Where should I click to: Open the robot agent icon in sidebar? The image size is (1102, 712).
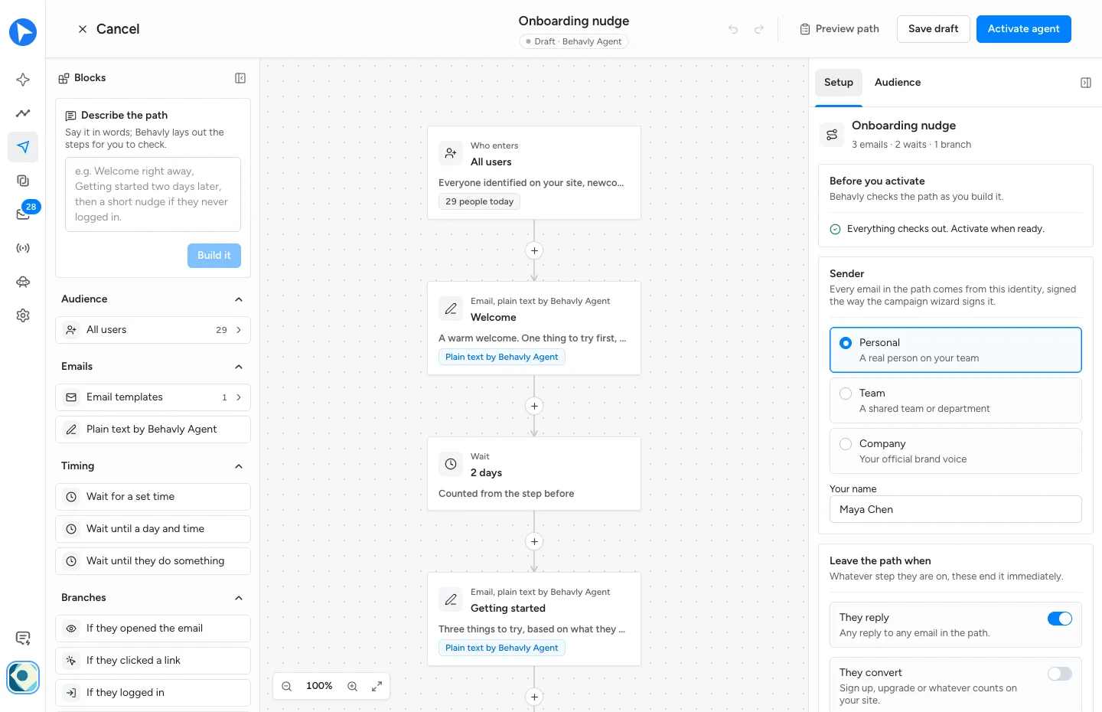point(23,282)
